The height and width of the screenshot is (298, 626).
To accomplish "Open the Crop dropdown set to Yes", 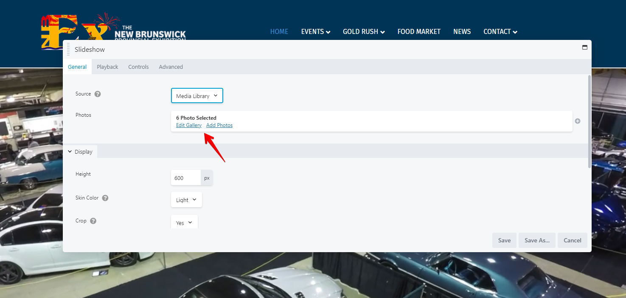I will [x=184, y=222].
